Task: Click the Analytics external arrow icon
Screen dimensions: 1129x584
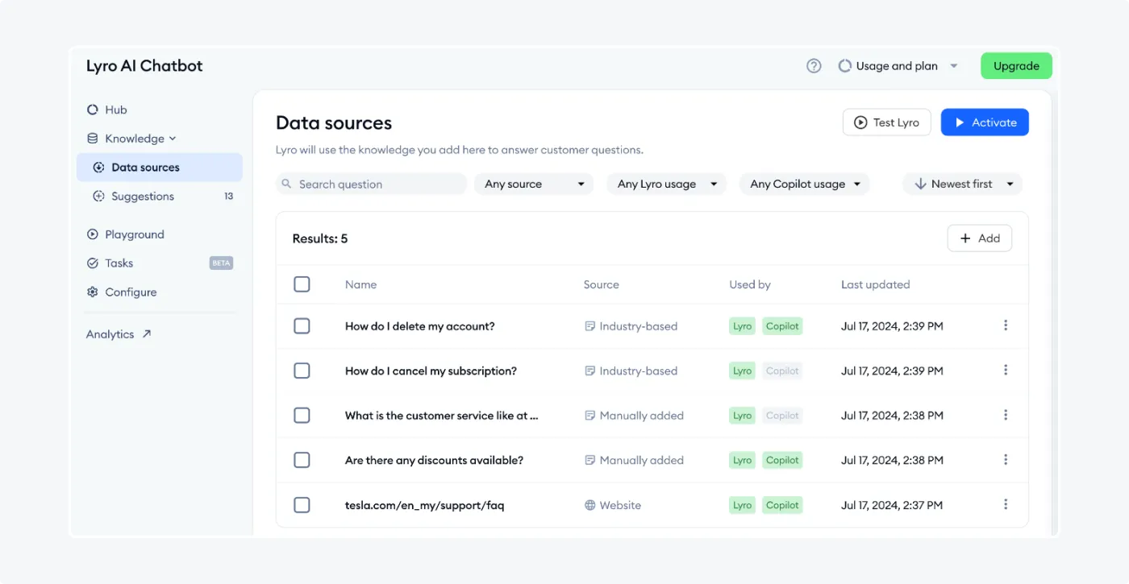Action: 147,333
